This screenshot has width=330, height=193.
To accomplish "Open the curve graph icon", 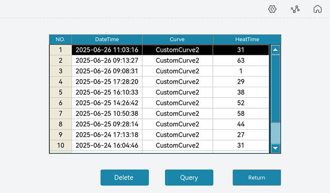I will click(x=295, y=9).
